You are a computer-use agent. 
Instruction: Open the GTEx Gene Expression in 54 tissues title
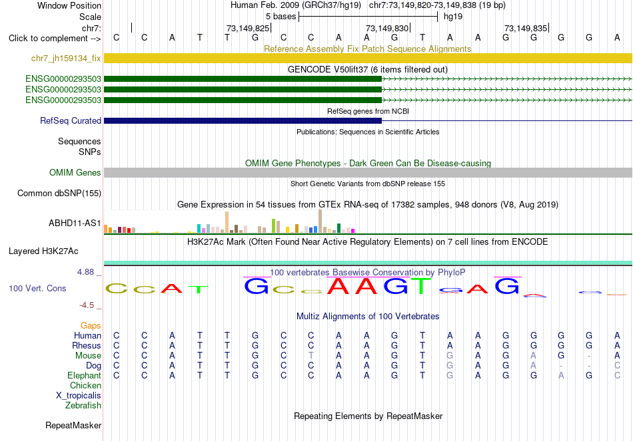(x=367, y=204)
